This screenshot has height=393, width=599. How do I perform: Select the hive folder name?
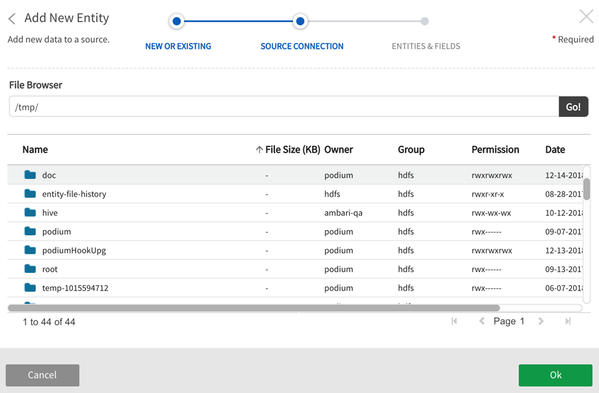coord(50,213)
